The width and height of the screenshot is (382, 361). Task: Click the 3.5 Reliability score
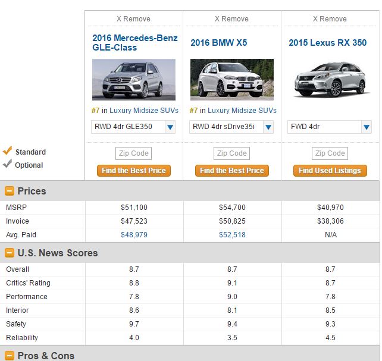(232, 338)
